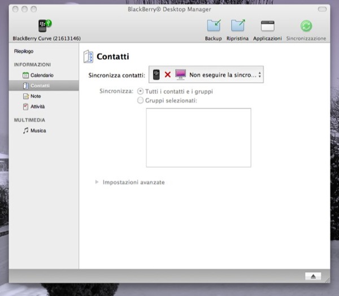This screenshot has height=296, width=339.
Task: Open the Sincronizza contatti dropdown
Action: coord(206,75)
